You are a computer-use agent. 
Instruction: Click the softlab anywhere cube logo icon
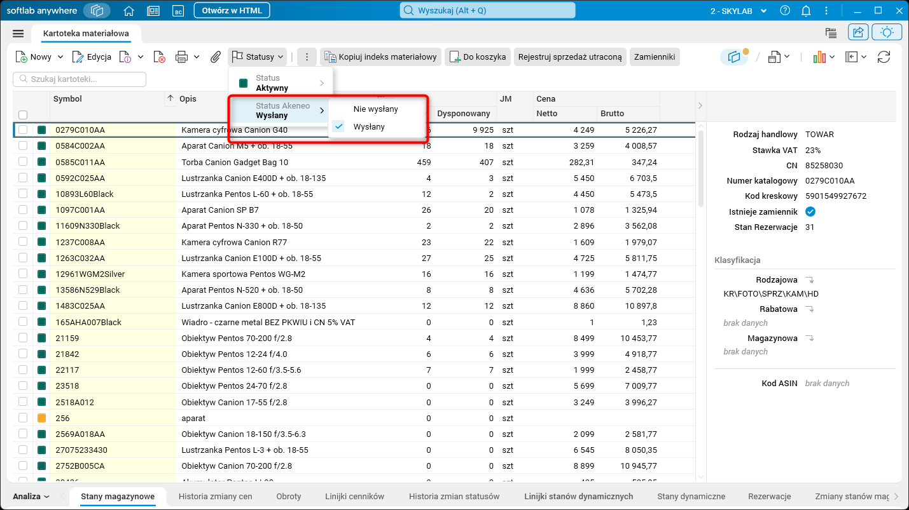point(97,11)
